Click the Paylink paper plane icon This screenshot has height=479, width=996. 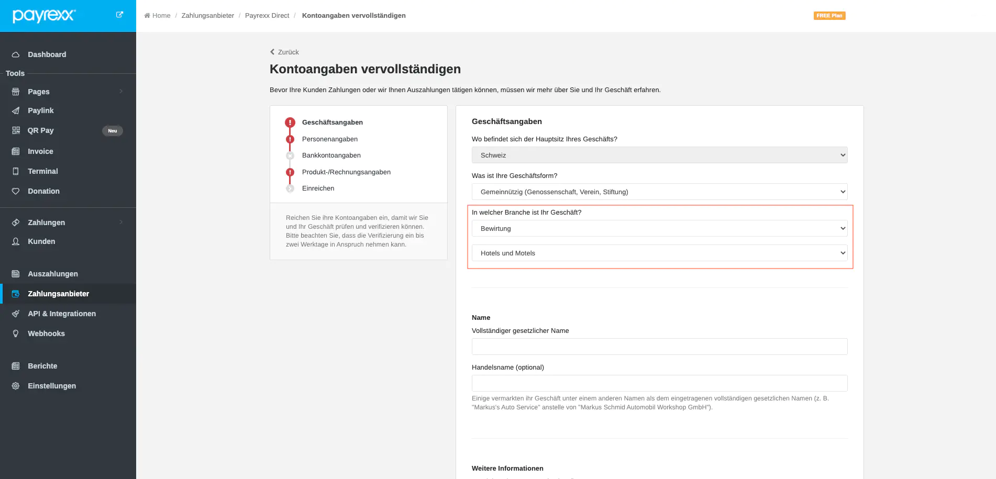16,110
